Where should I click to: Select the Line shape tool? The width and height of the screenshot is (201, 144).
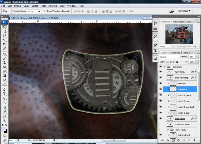click(x=4, y=103)
